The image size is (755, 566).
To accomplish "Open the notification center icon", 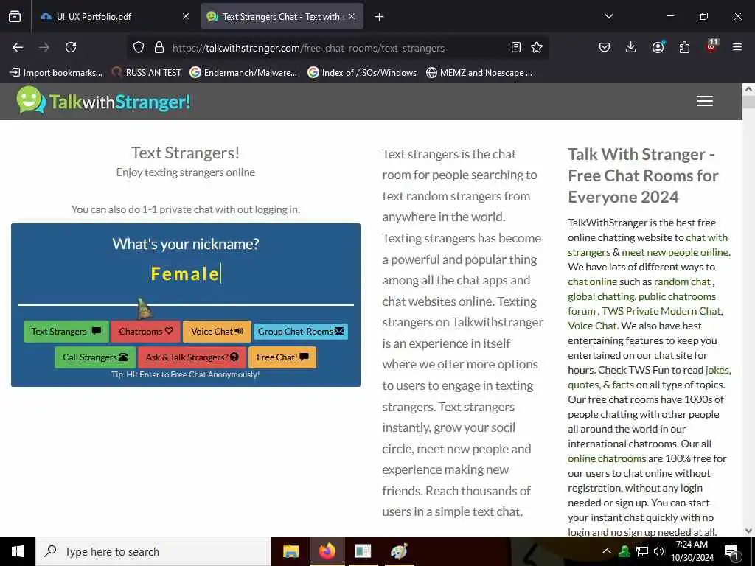I will point(732,552).
